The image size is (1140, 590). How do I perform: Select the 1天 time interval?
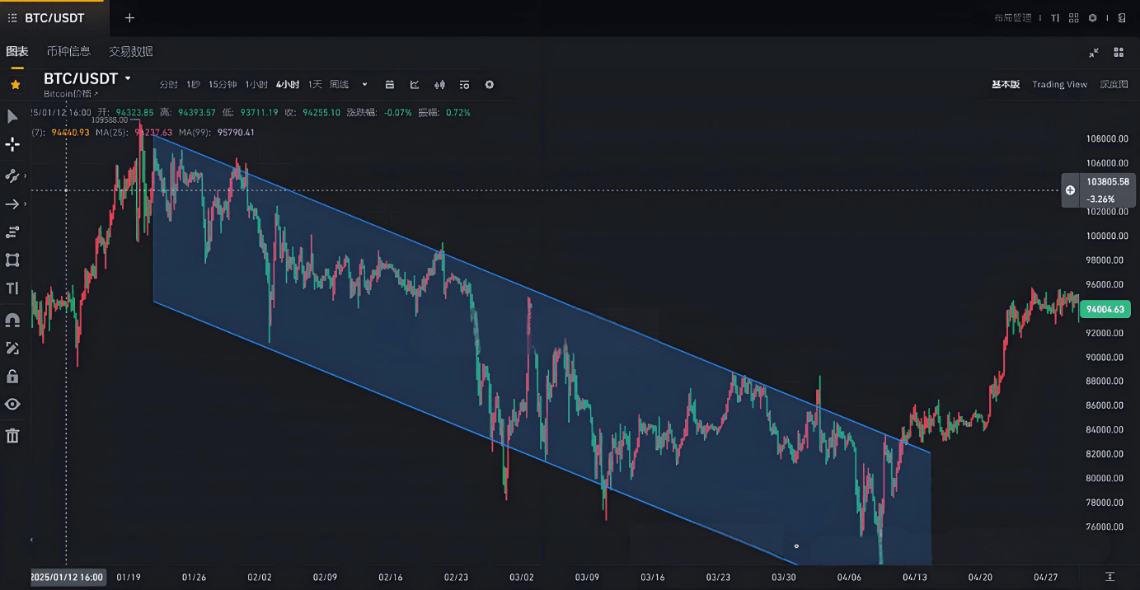(315, 85)
